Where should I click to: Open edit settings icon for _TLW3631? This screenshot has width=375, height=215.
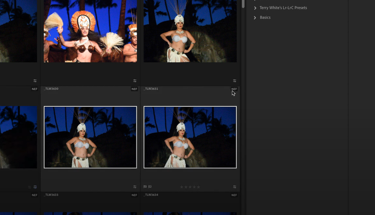pos(235,187)
